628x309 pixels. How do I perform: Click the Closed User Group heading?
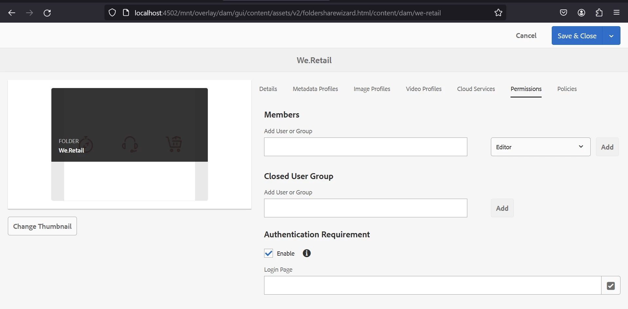tap(298, 176)
